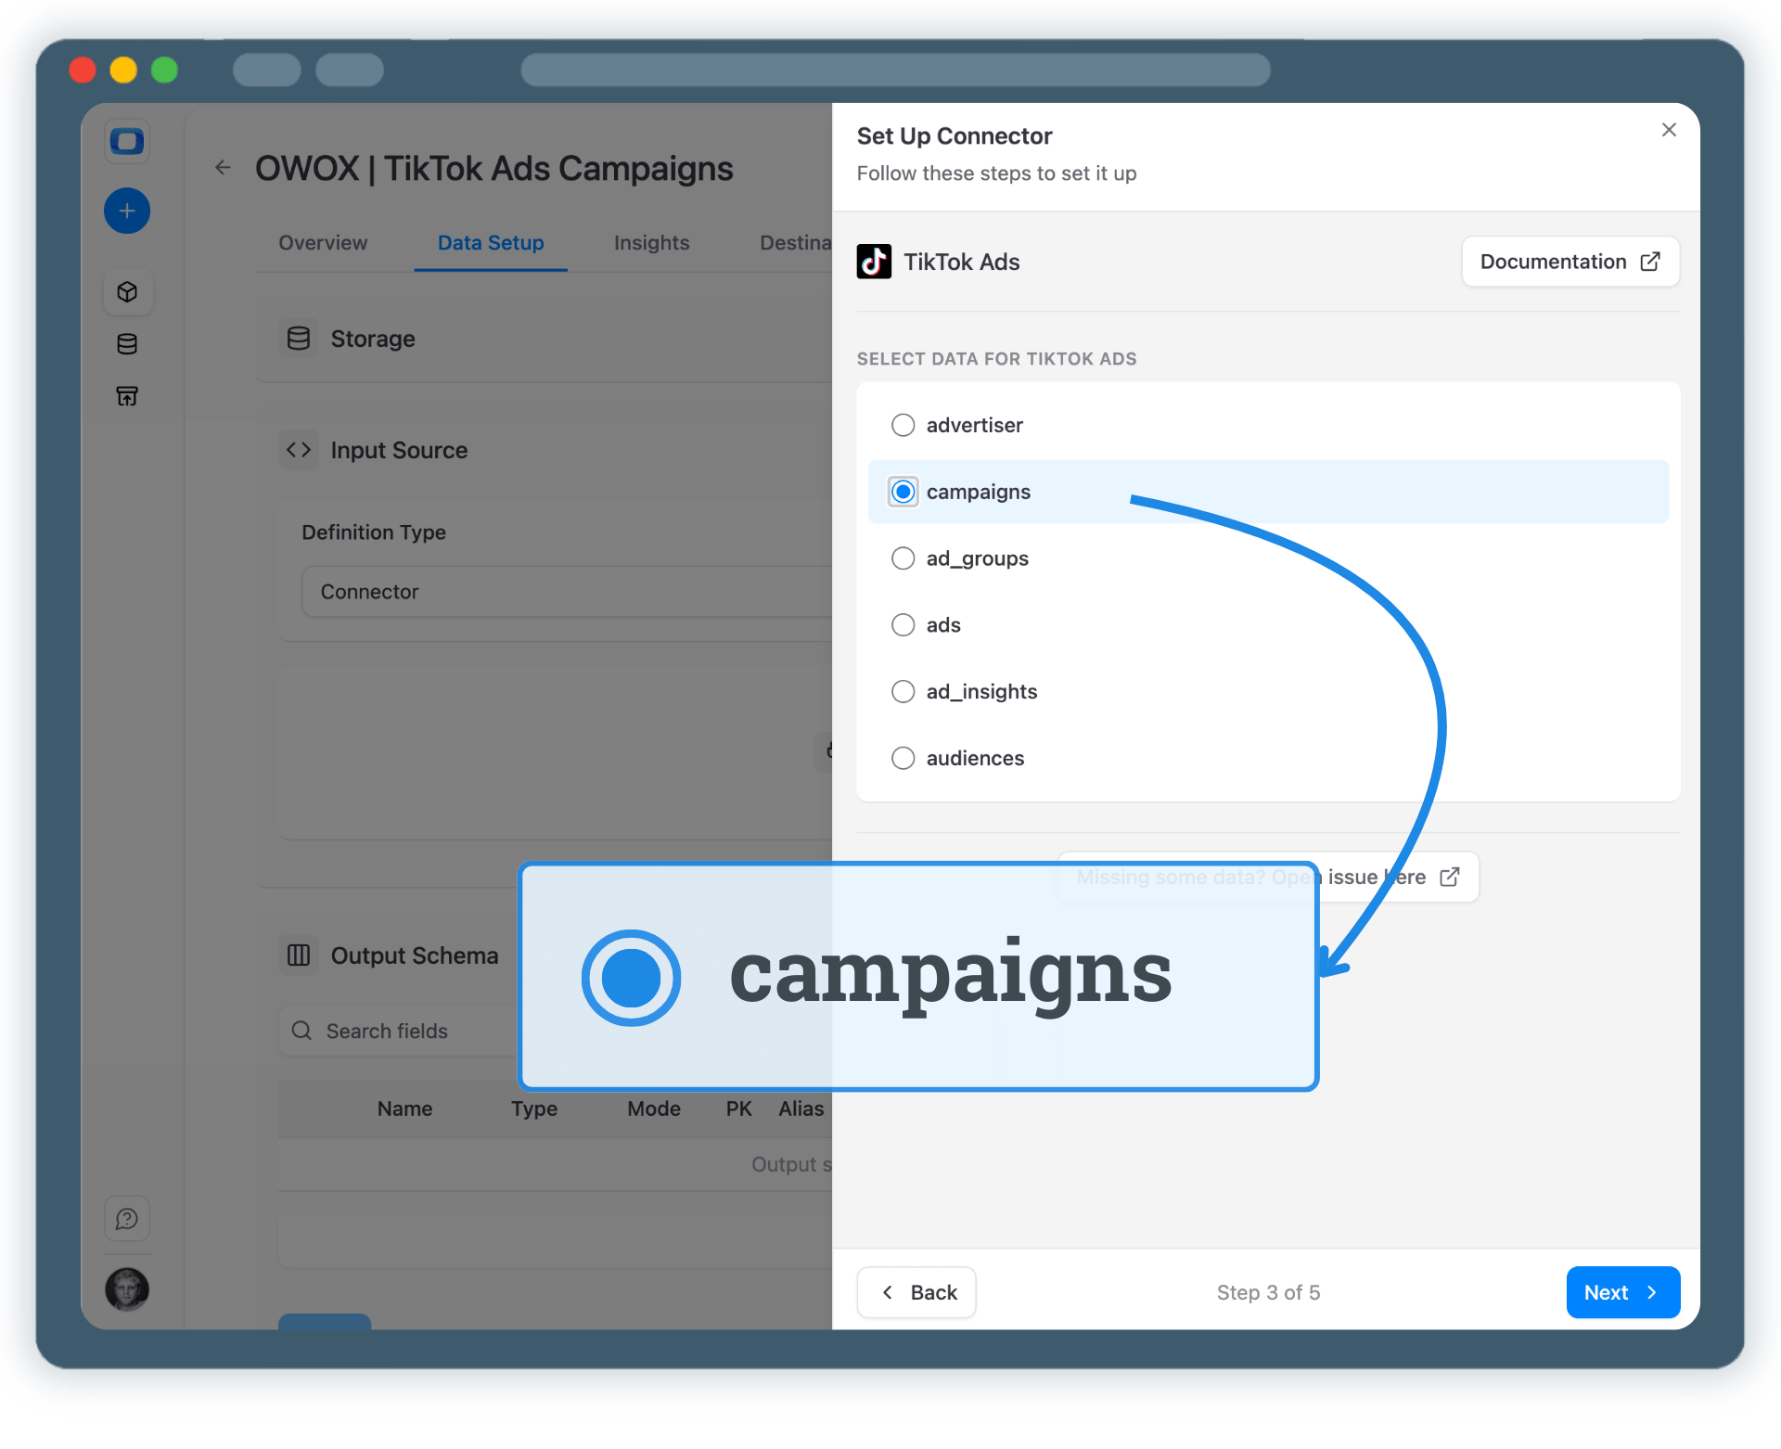The image size is (1781, 1449).
Task: Click the search magnifier icon in fields box
Action: click(x=301, y=1031)
